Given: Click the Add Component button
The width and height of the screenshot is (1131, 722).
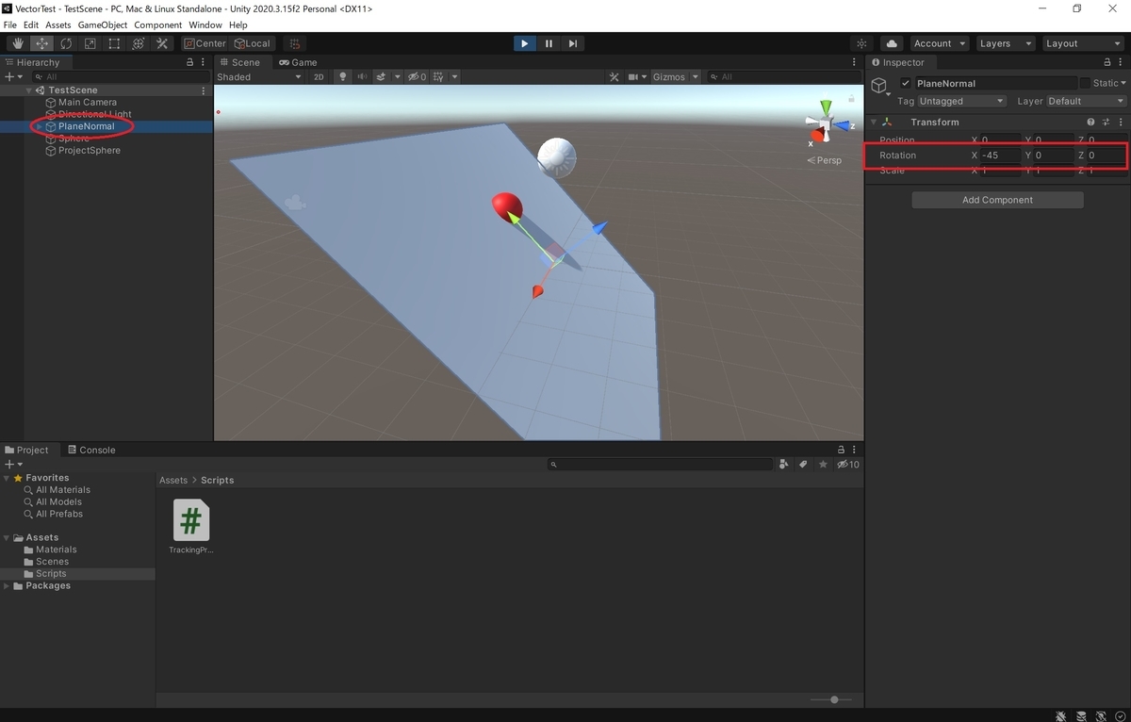Looking at the screenshot, I should (x=997, y=200).
